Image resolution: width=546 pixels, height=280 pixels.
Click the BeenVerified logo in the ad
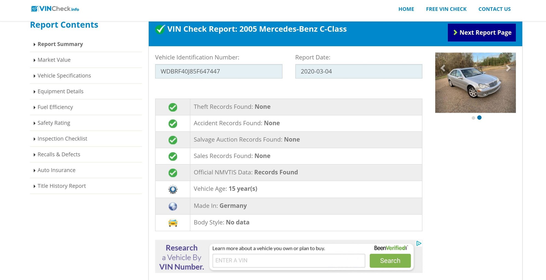391,248
